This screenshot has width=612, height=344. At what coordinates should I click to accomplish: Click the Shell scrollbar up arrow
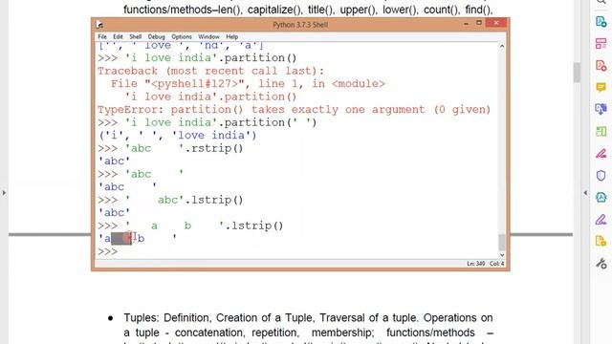point(502,47)
